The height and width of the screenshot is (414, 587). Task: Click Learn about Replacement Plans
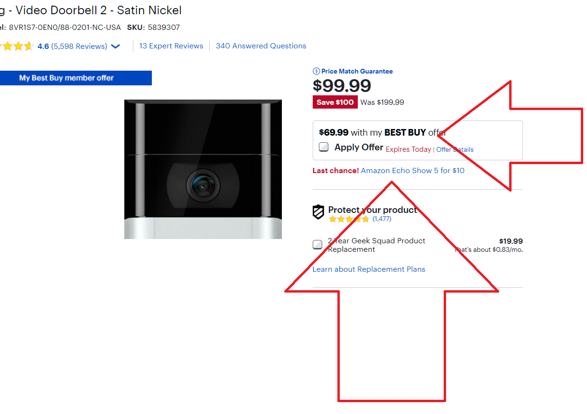(x=369, y=269)
